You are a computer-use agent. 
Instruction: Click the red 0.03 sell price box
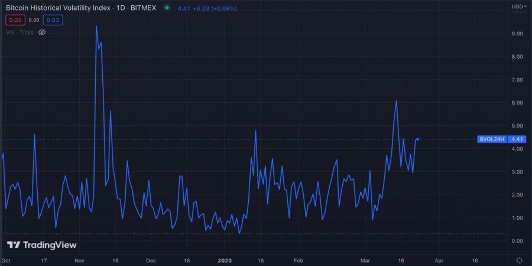(x=15, y=20)
